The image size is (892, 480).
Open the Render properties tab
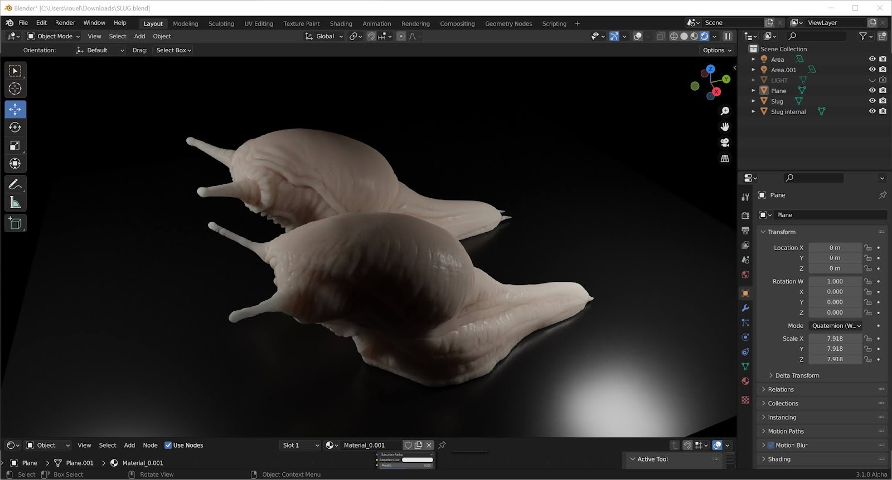[x=745, y=215]
